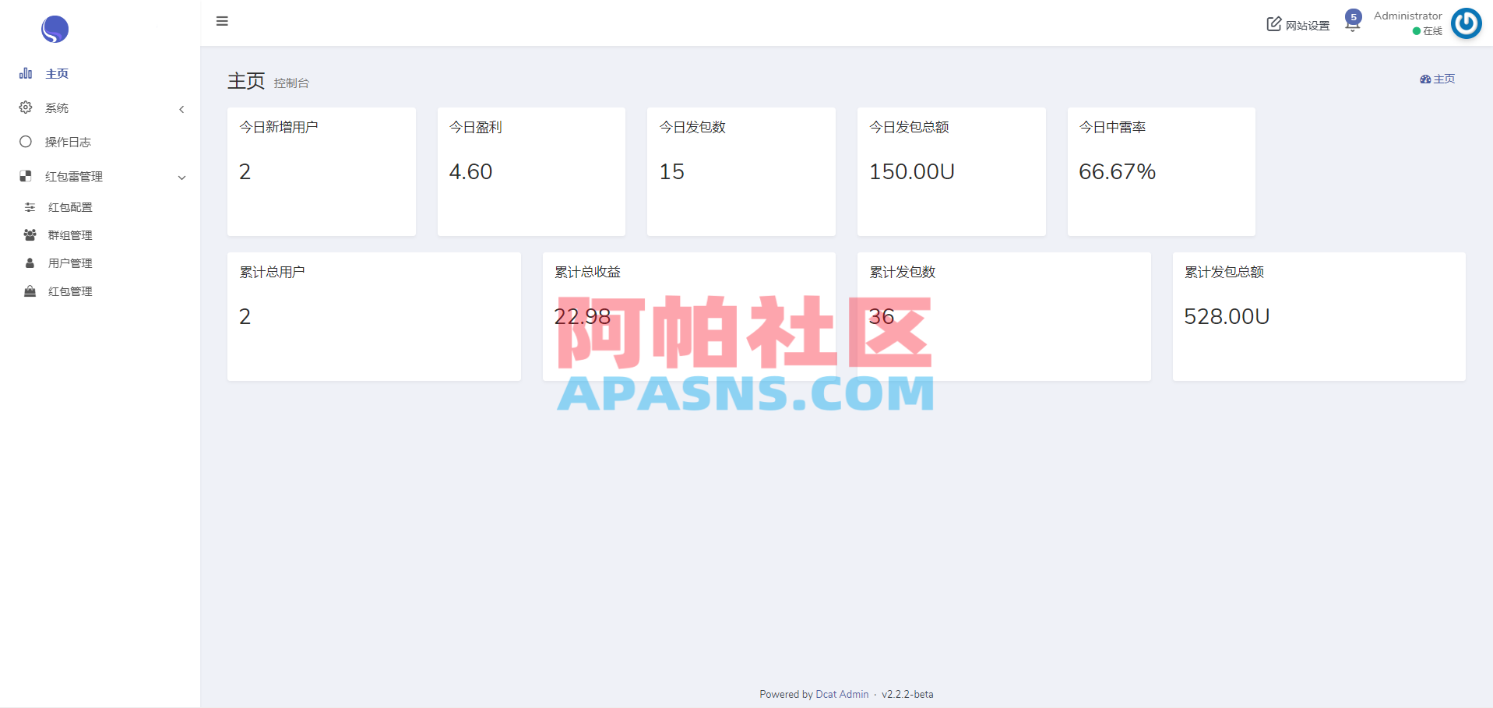
Task: Select the 红包配置 sliders icon
Action: 30,207
